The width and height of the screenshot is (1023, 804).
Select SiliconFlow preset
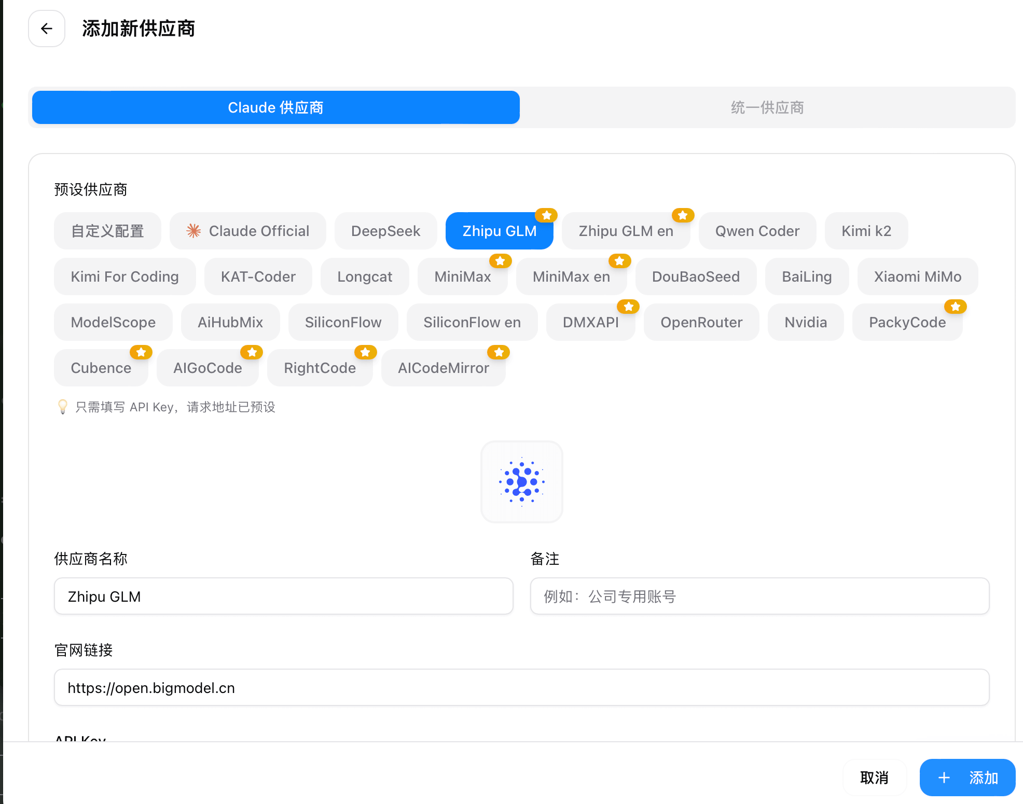click(x=343, y=322)
